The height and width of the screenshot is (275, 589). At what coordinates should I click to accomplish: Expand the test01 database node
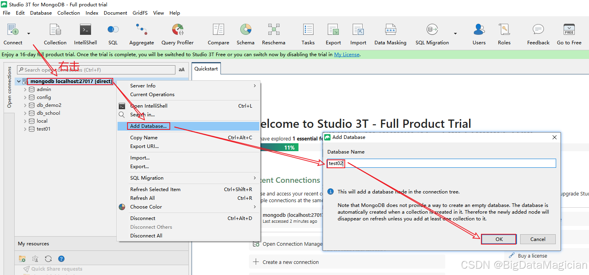(25, 129)
